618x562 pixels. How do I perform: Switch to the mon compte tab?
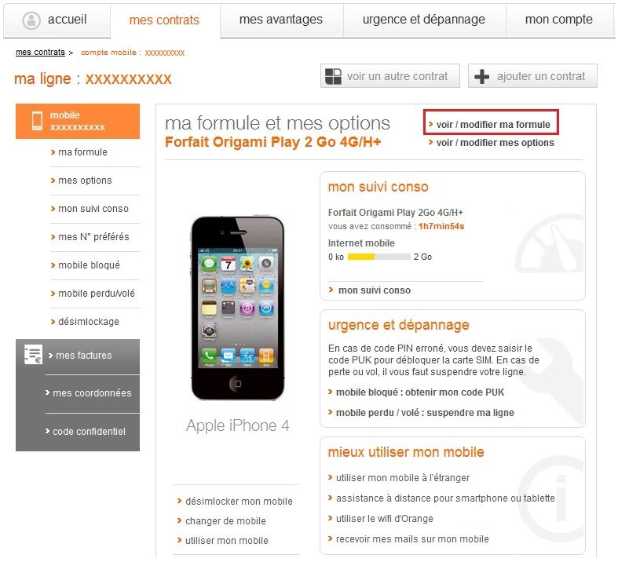559,20
